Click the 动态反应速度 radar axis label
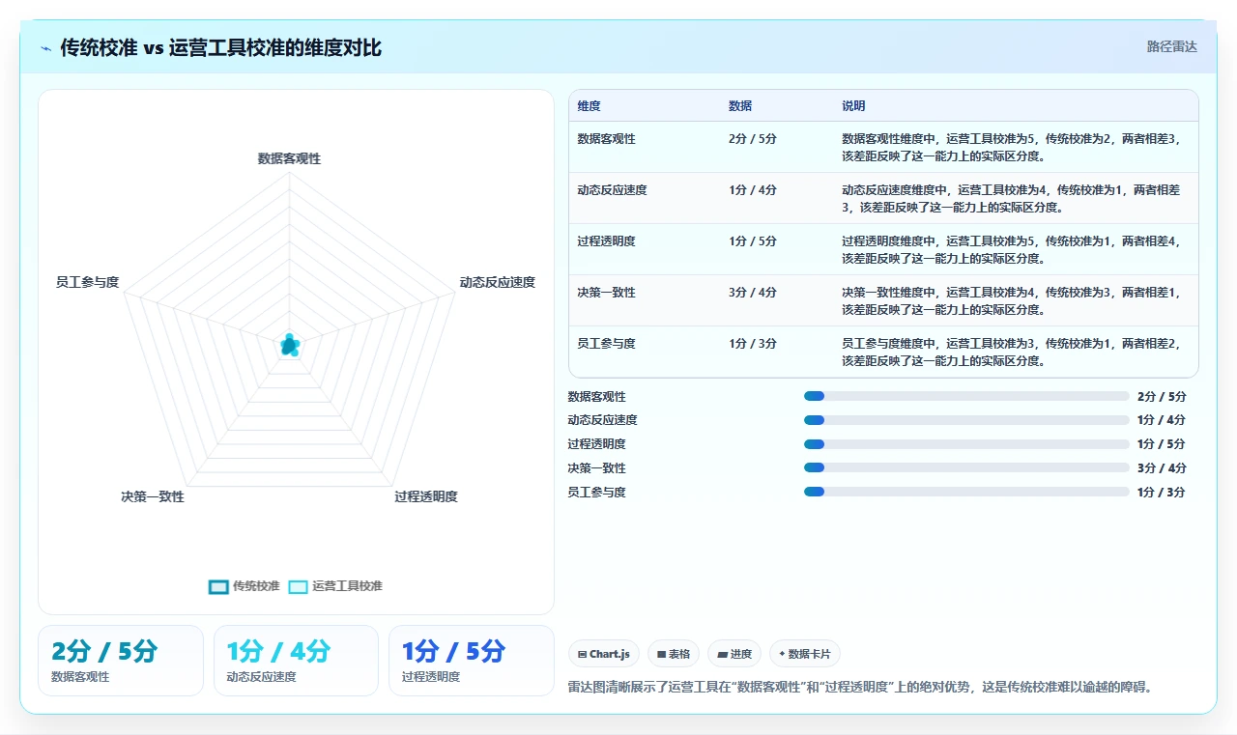Viewport: 1237px width, 735px height. click(498, 282)
